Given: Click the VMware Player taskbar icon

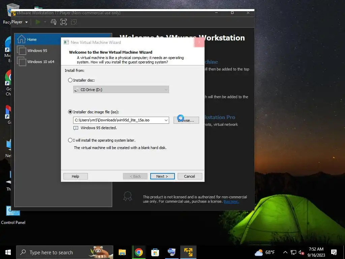Looking at the screenshot, I should pyautogui.click(x=188, y=252).
